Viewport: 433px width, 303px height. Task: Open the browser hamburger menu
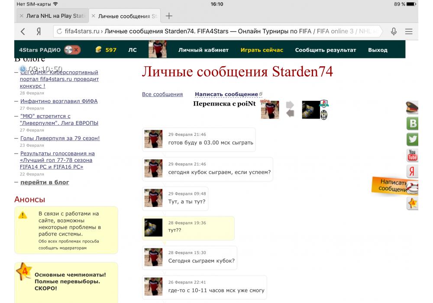click(408, 32)
